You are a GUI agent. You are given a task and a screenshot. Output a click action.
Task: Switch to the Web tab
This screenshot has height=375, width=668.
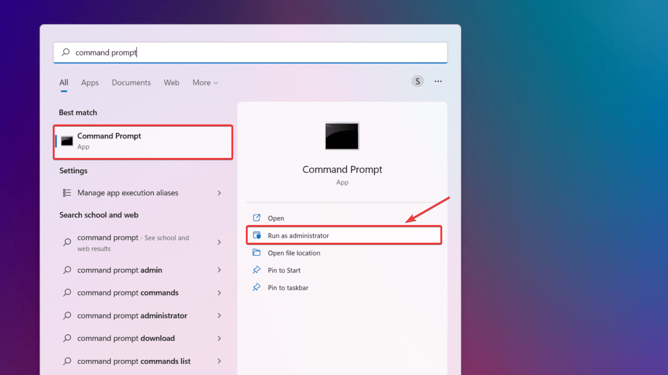tap(172, 82)
